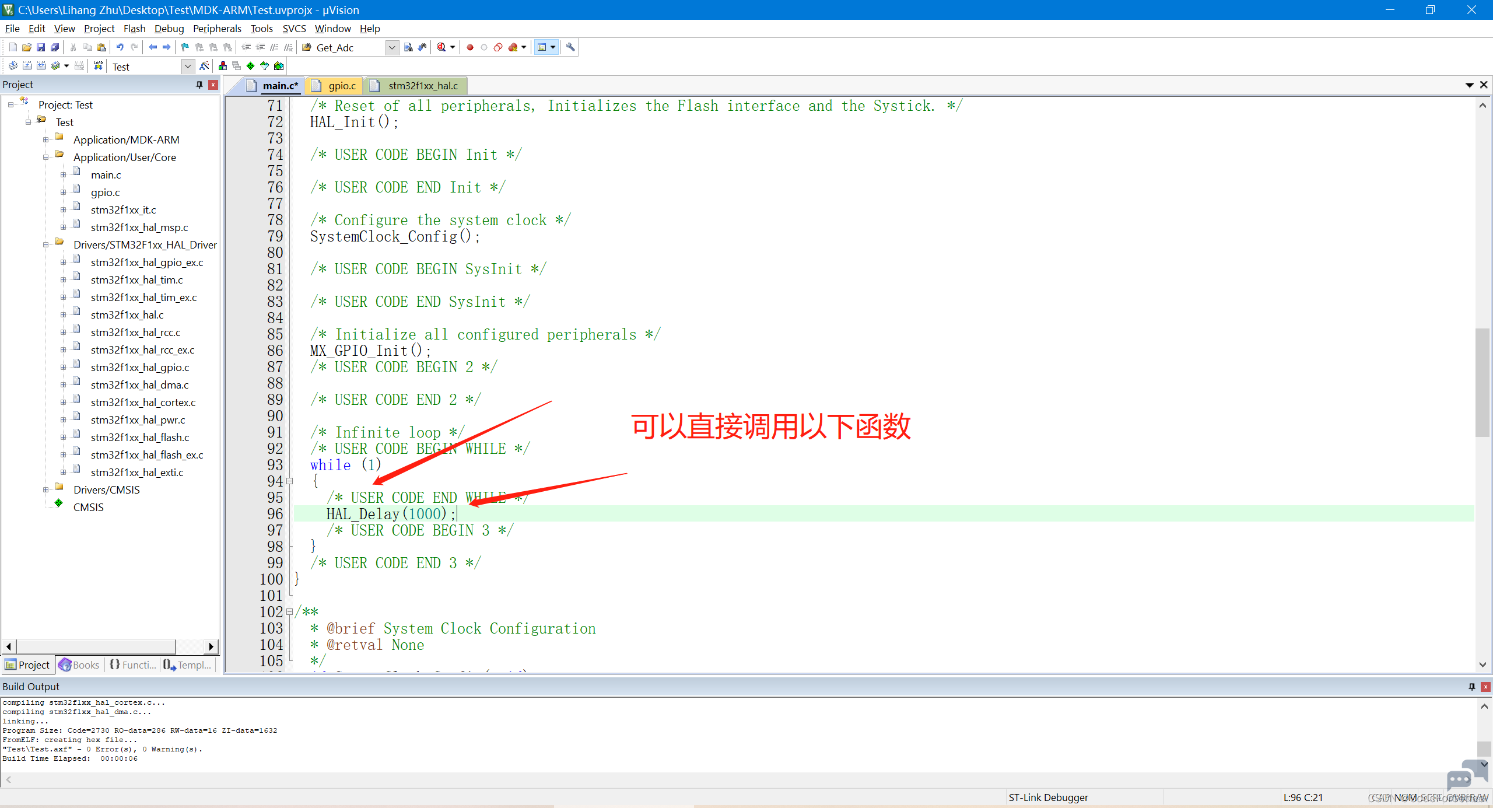Place cursor on the HAL_Delay(1000) line
This screenshot has width=1493, height=808.
pos(884,514)
